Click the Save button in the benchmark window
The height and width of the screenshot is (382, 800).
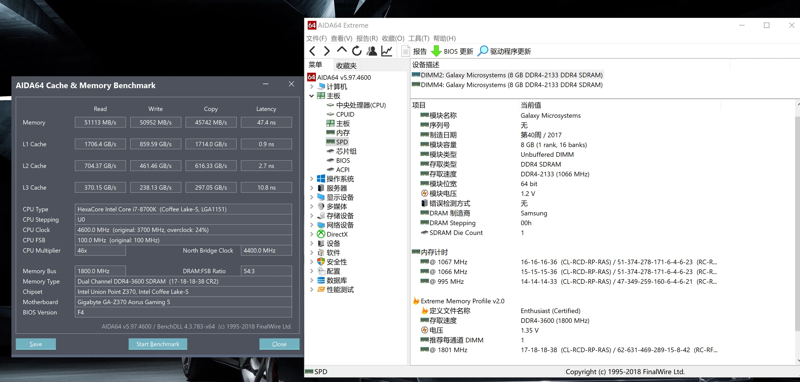coord(35,344)
